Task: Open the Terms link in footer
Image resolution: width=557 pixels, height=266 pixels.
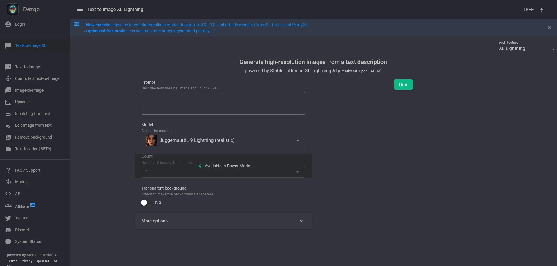Action: coord(12,261)
